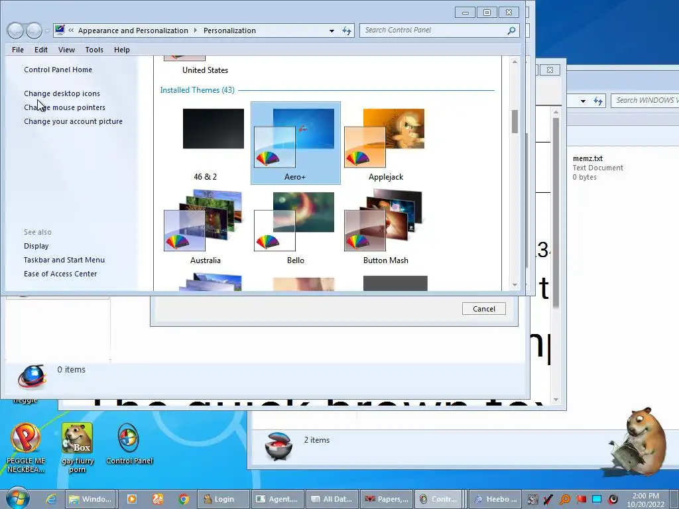Click the red flag tray icon
Viewport: 679px width, 509px height.
(581, 500)
